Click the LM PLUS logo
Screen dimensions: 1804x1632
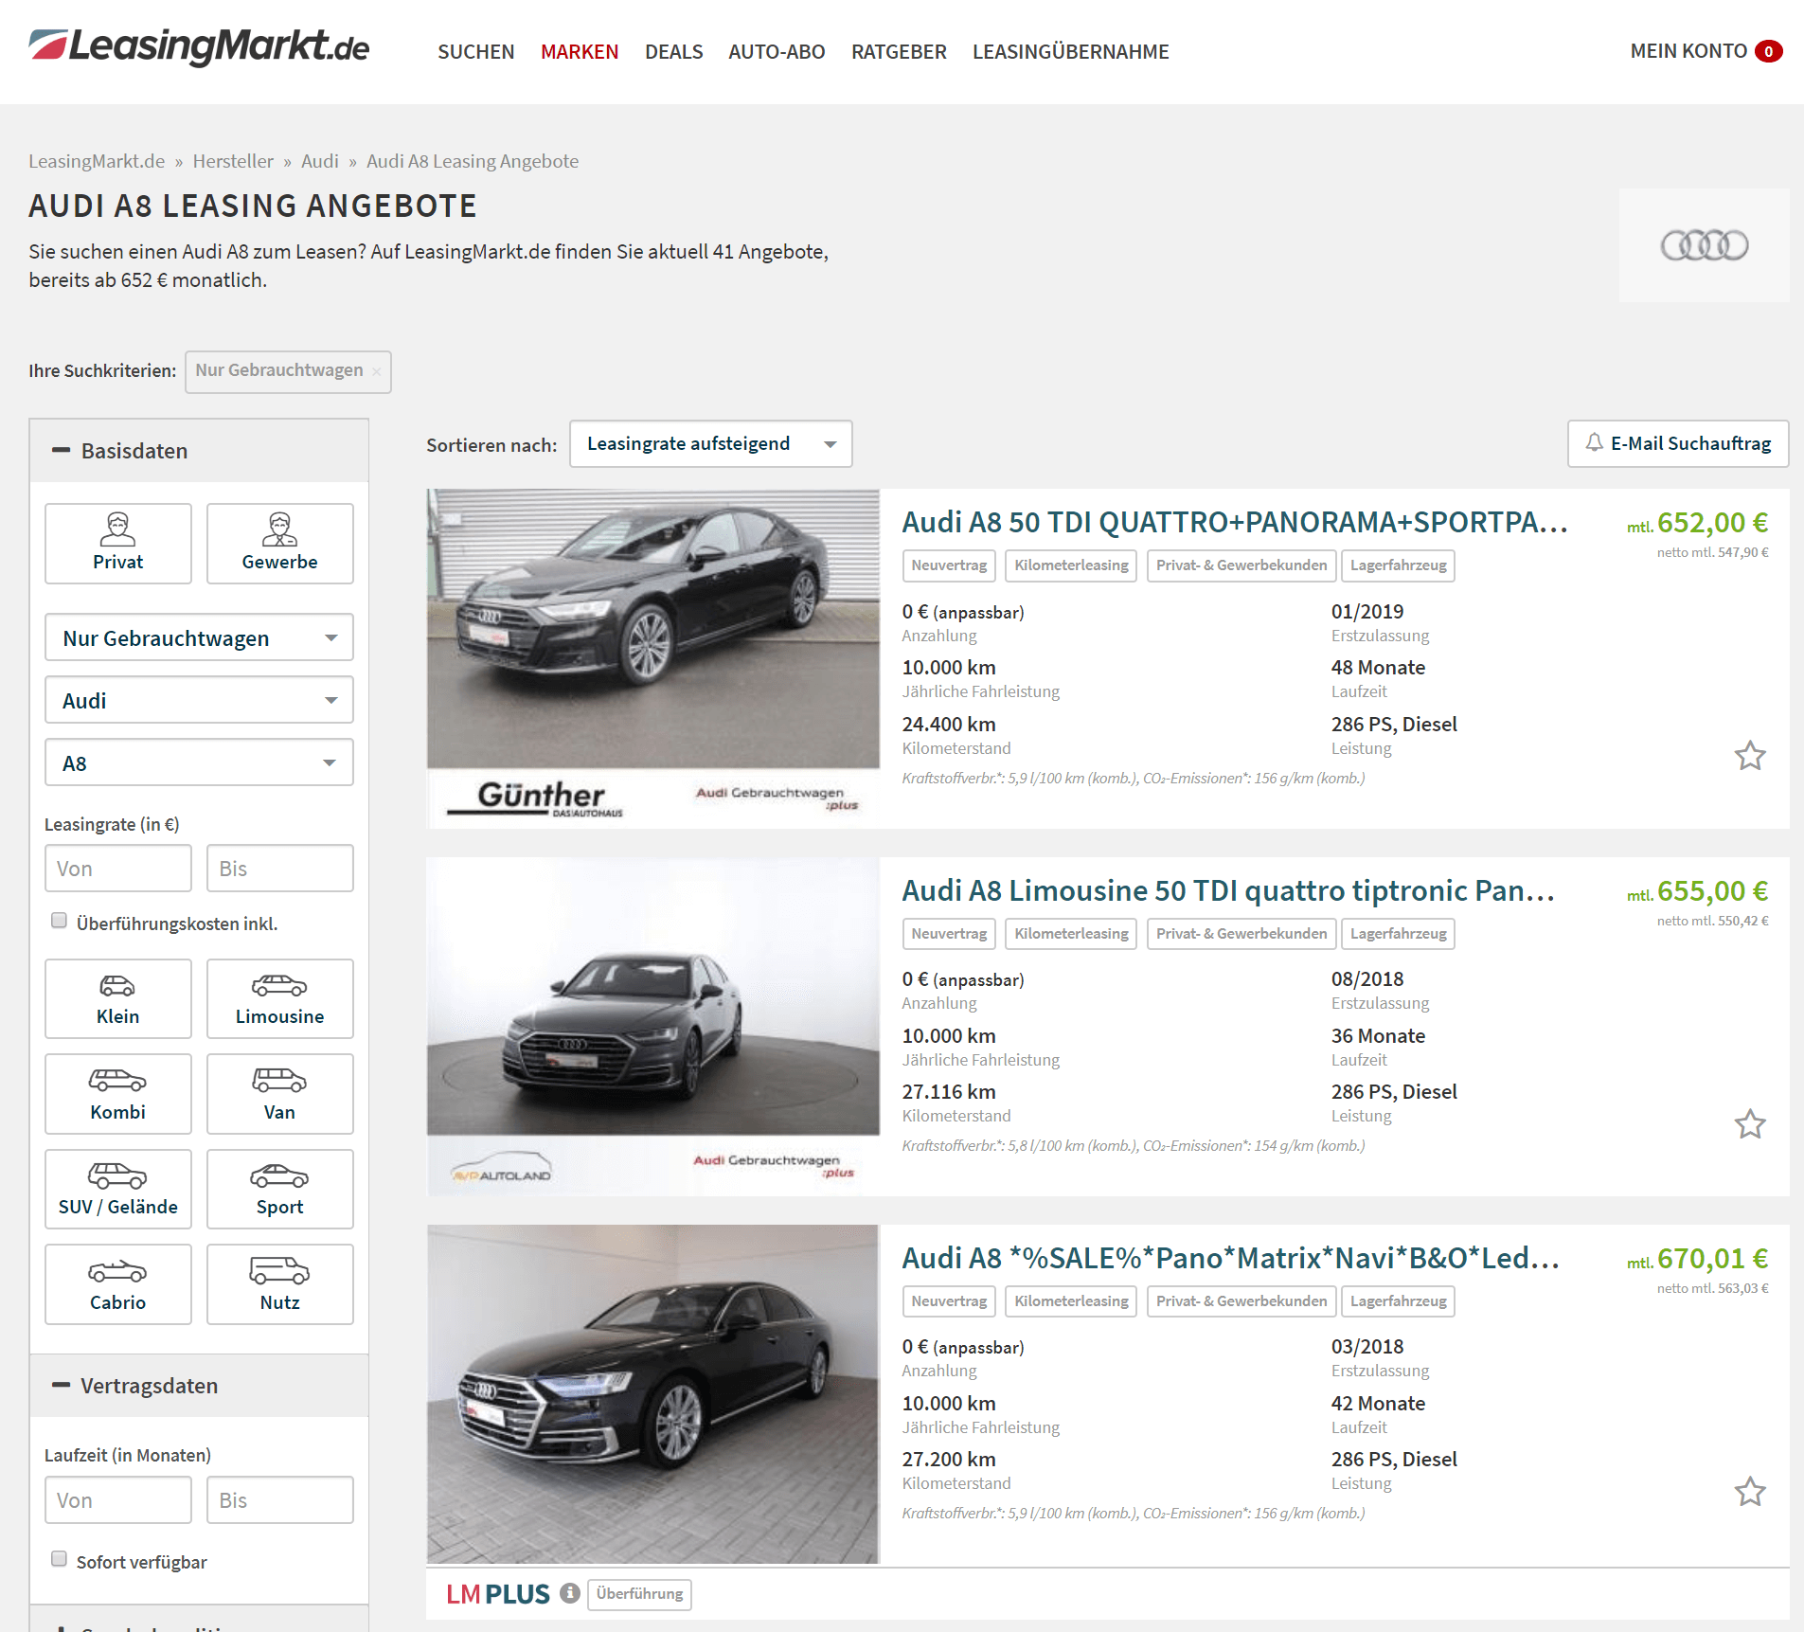pos(498,1594)
